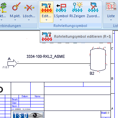This screenshot has width=118, height=118.
Task: Click the B2 vessel label text
Action: point(92,73)
